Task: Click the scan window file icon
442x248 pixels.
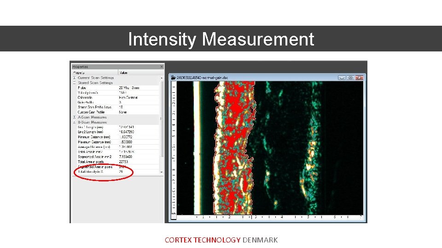Action: 174,78
